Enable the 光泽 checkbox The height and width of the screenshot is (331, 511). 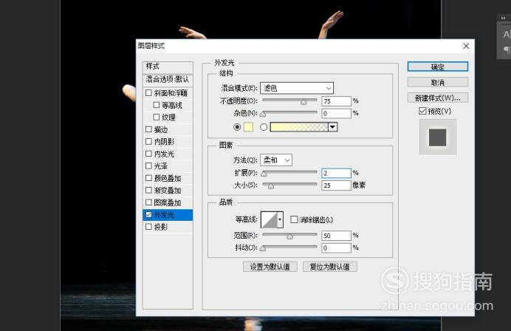pos(148,165)
